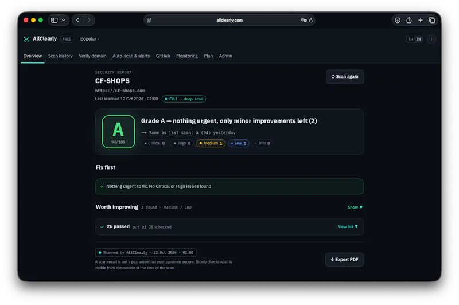Screen dimensions: 459x305
Task: Click the allclearly.com address field
Action: pyautogui.click(x=229, y=20)
